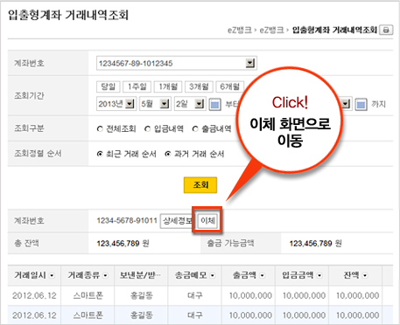Click the 상세정보 button
Screen dimensions: 400x325
point(177,221)
